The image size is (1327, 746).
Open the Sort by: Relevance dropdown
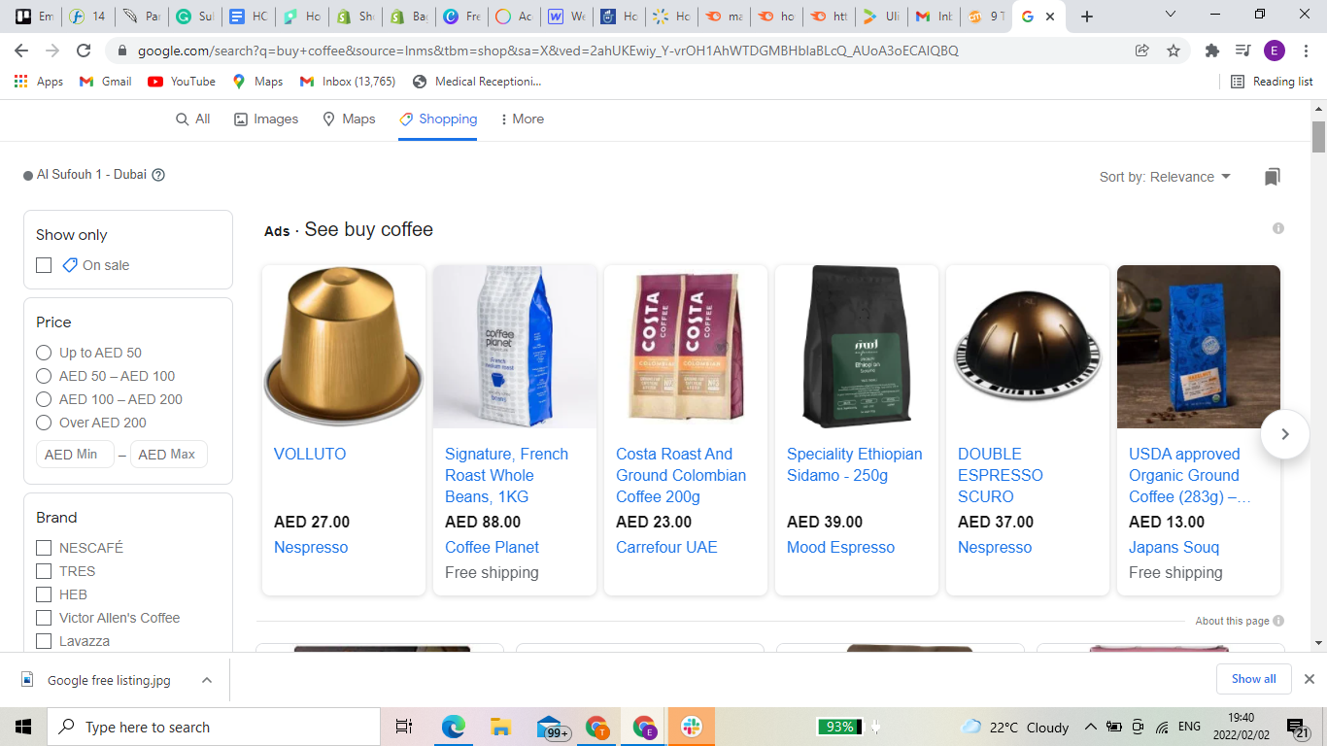pos(1165,177)
